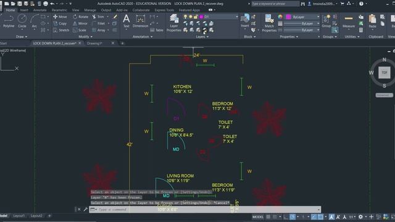
Task: Open the Autodesk App Store cart
Action: coord(343,4)
